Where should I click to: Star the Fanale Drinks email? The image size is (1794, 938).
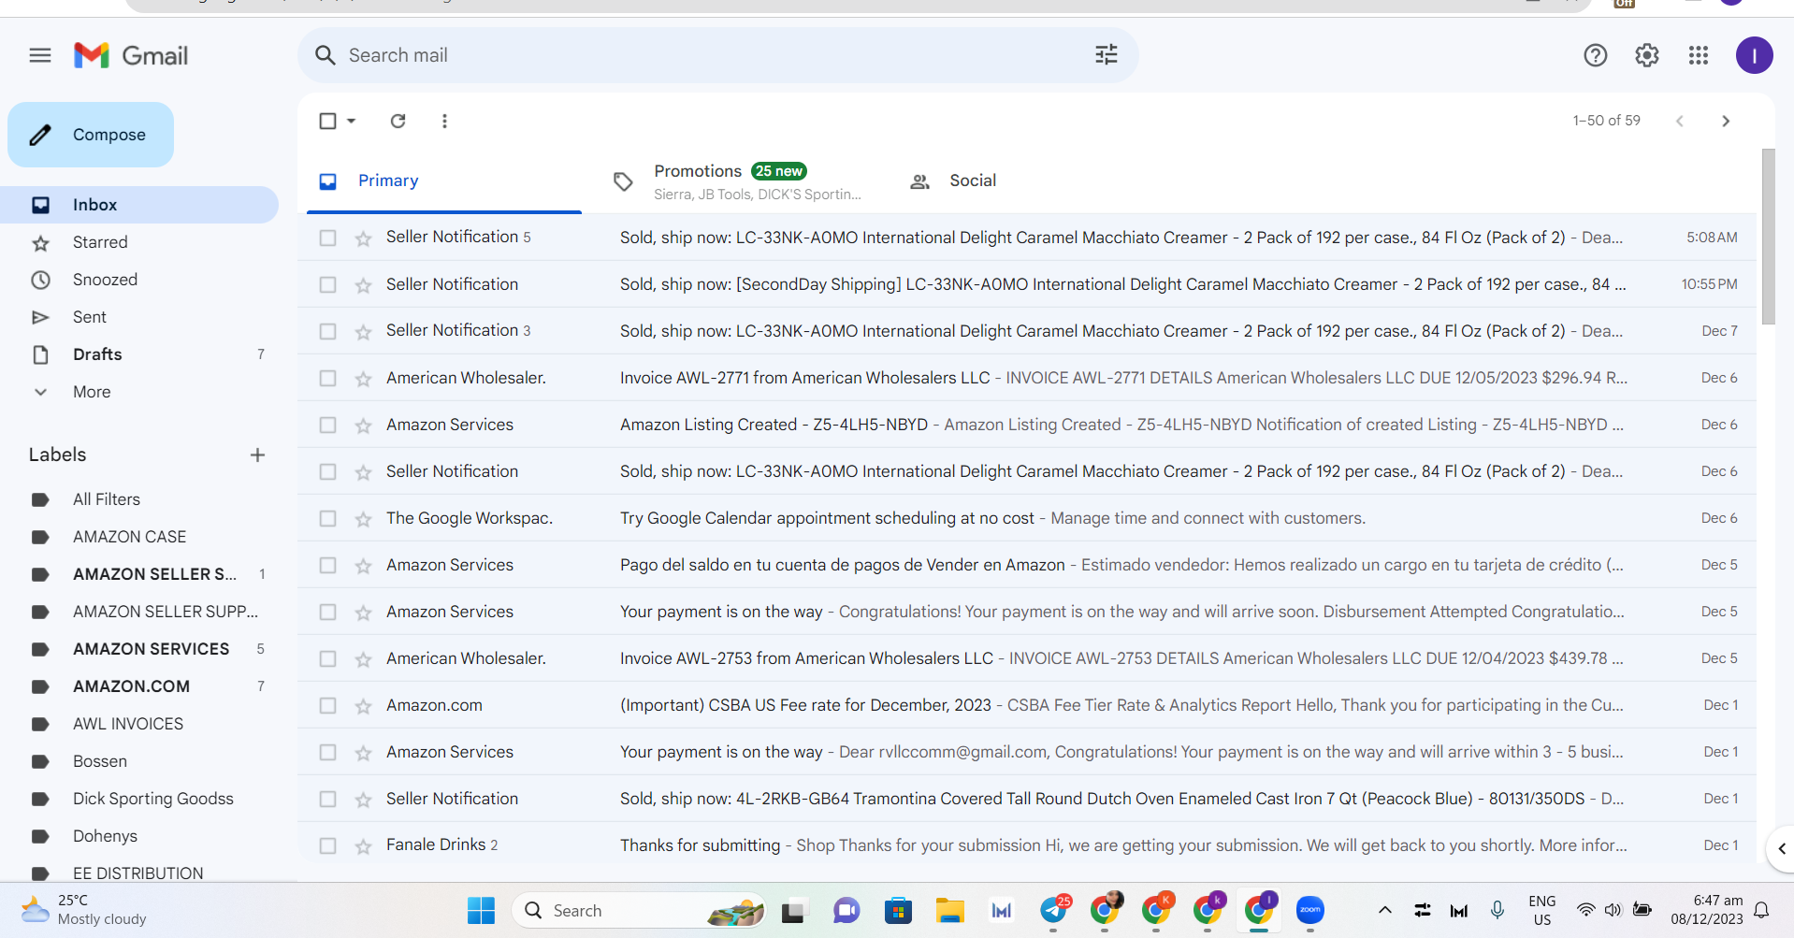[363, 846]
